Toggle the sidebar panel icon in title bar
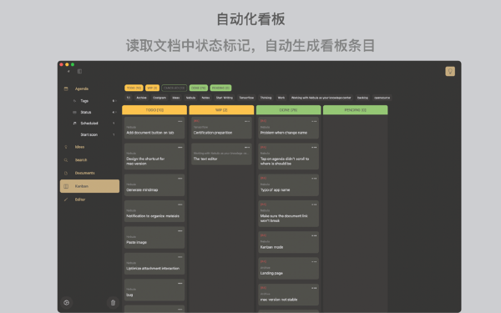The image size is (501, 313). (79, 71)
